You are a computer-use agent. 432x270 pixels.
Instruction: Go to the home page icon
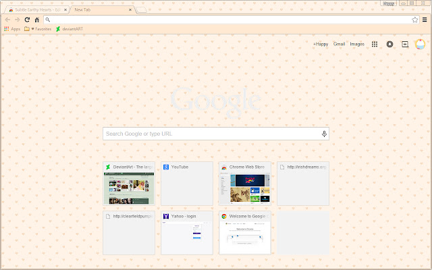(37, 20)
